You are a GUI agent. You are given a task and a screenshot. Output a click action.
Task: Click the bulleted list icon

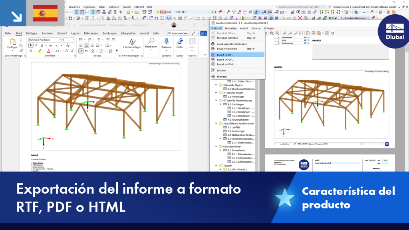[81, 40]
